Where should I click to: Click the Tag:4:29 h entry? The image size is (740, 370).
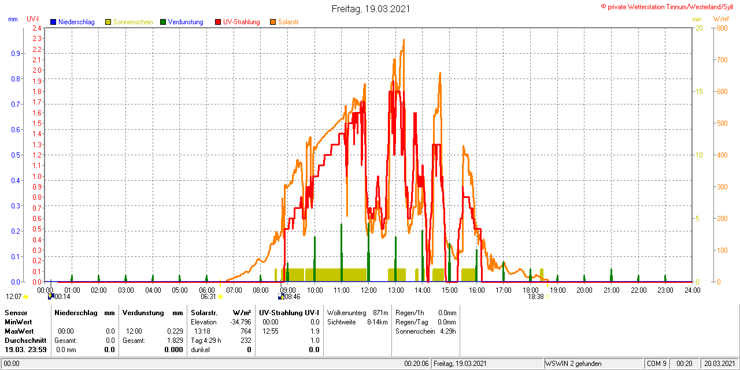coord(206,341)
